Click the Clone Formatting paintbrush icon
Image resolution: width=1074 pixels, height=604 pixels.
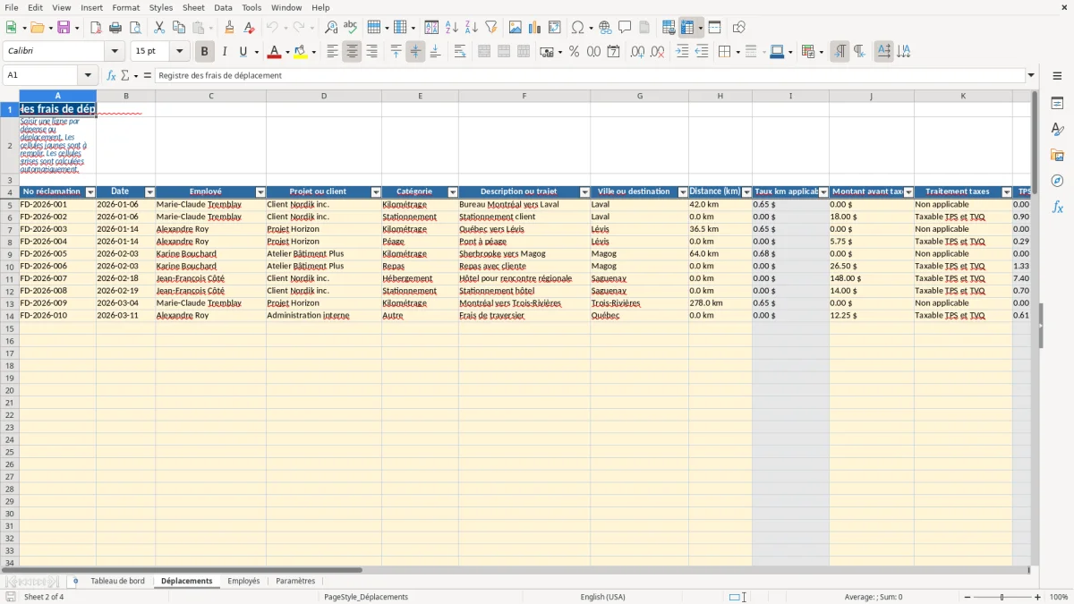229,28
